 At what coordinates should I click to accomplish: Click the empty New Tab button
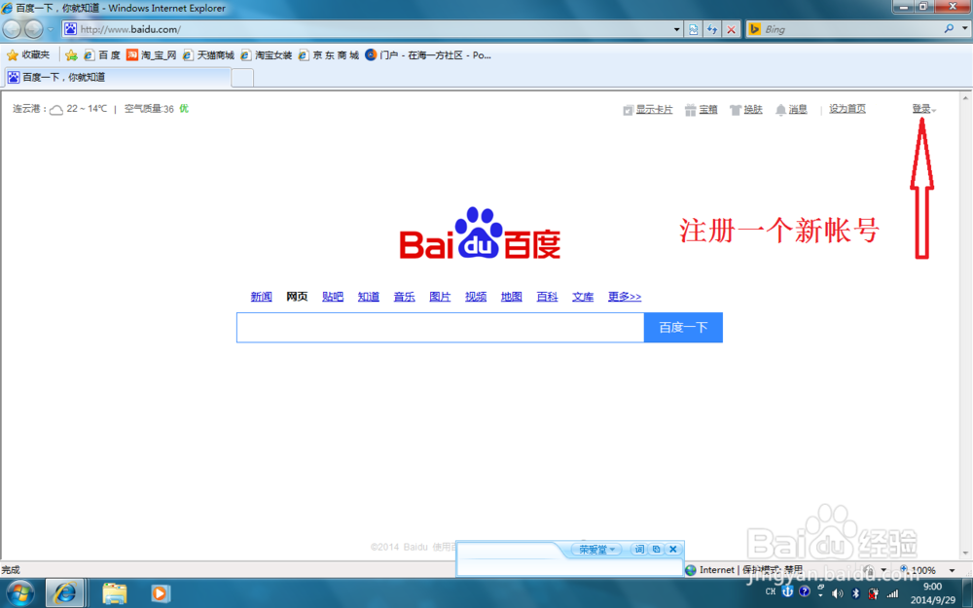[242, 78]
